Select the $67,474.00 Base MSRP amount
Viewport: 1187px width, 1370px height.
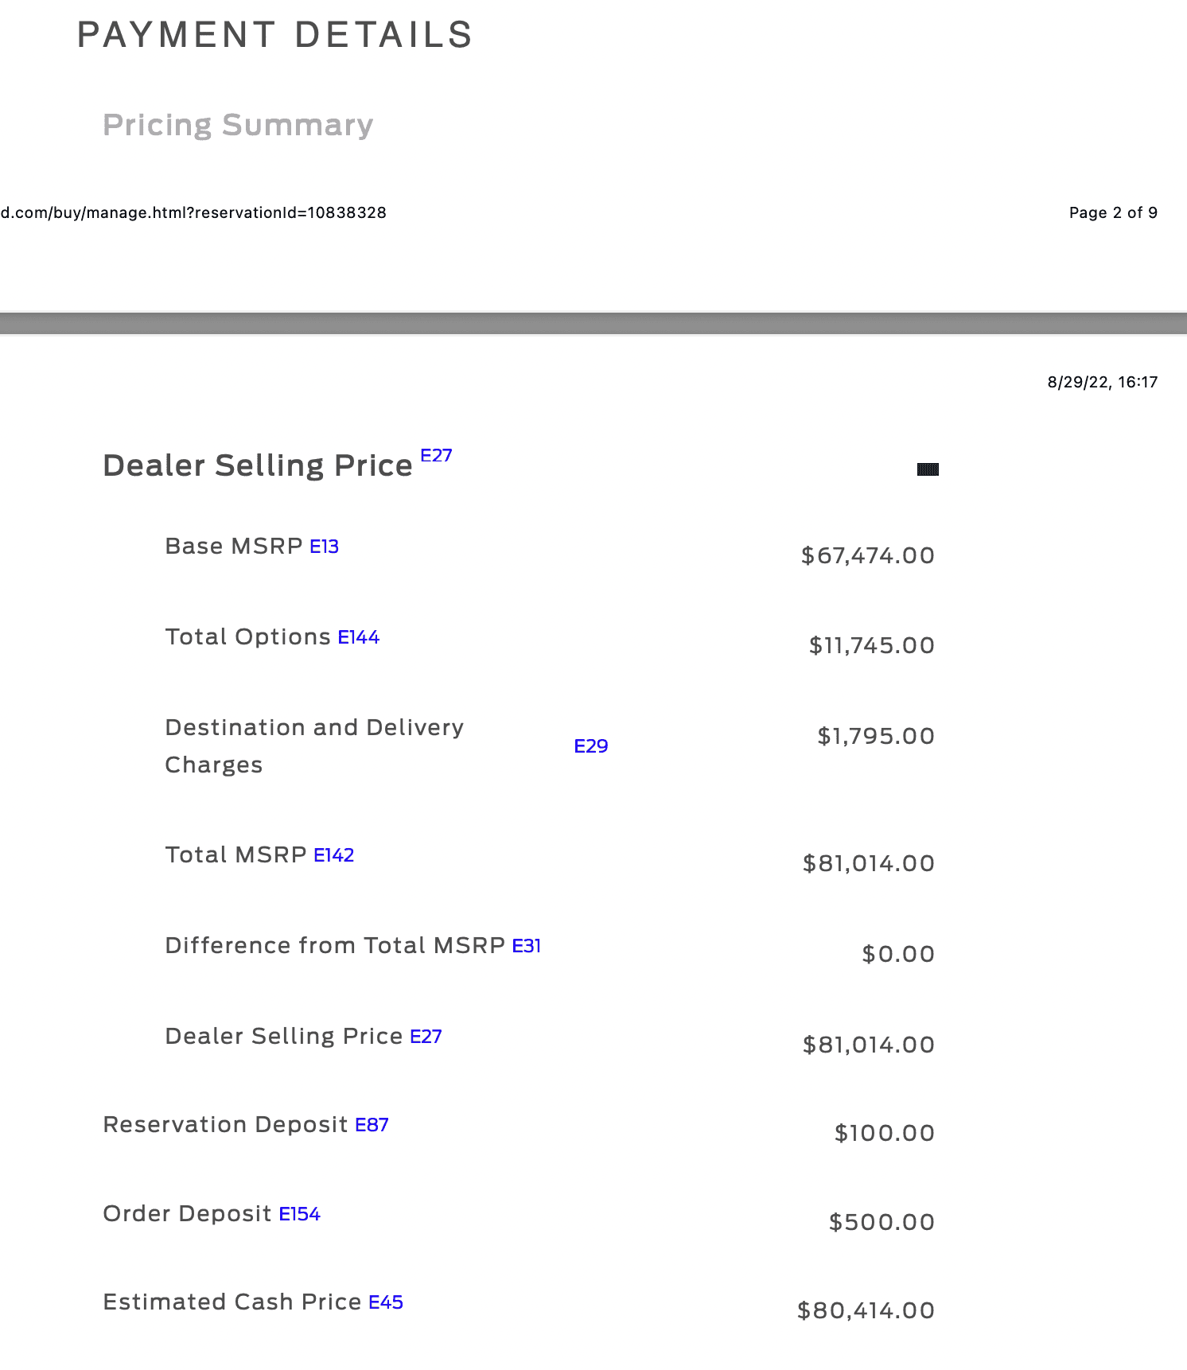[867, 555]
